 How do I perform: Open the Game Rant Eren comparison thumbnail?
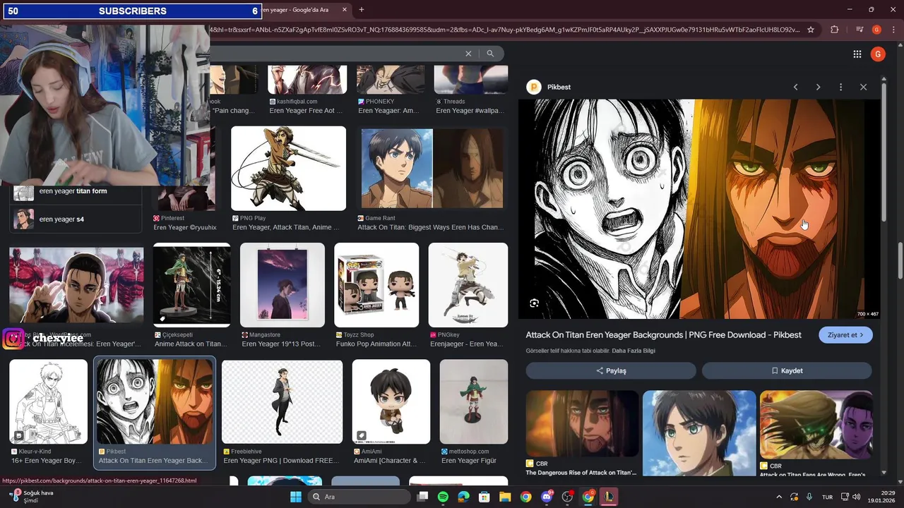point(432,169)
